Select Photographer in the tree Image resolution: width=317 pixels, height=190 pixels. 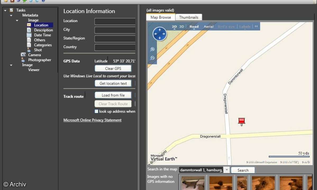tap(40, 60)
